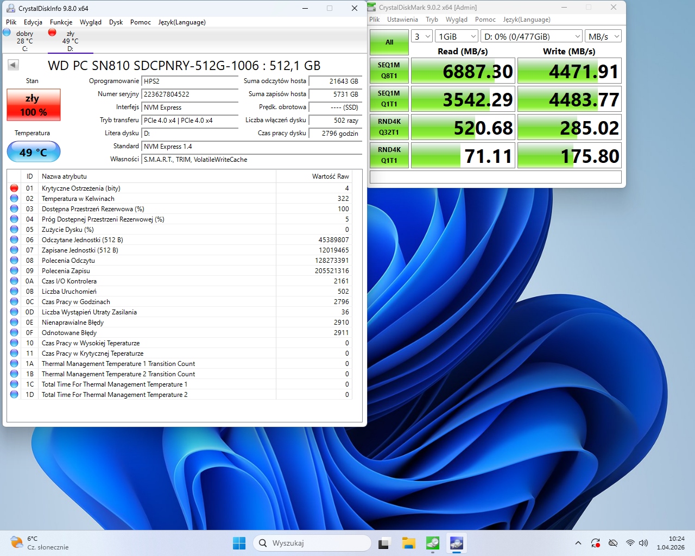Image resolution: width=695 pixels, height=556 pixels.
Task: Start the SEQ1M Q8T1 benchmark test
Action: 389,71
